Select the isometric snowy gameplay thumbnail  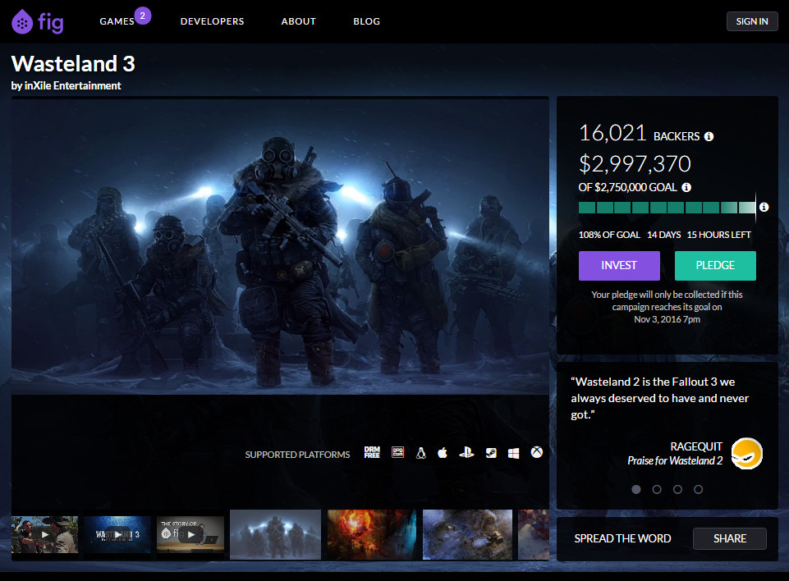tap(467, 535)
